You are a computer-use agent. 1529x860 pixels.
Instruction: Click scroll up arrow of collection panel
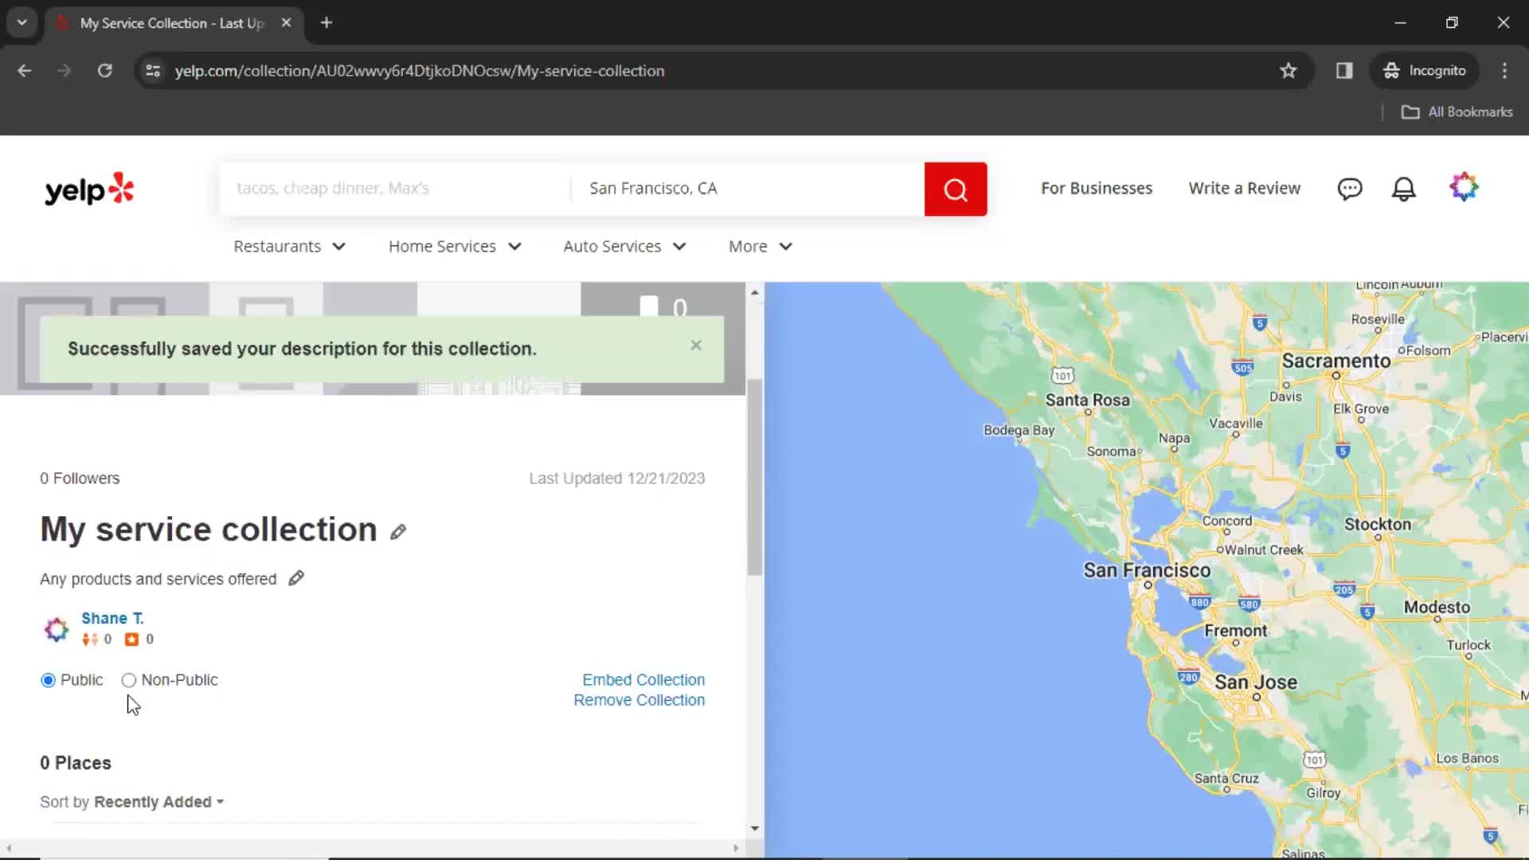coord(754,293)
